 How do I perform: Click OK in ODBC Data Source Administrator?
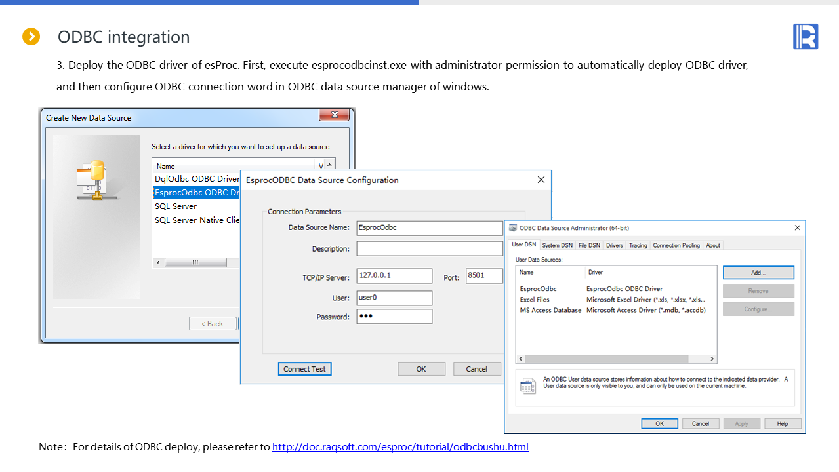[x=660, y=423]
